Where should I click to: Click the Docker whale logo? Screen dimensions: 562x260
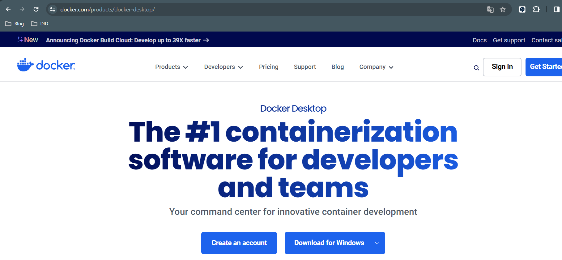(x=46, y=65)
